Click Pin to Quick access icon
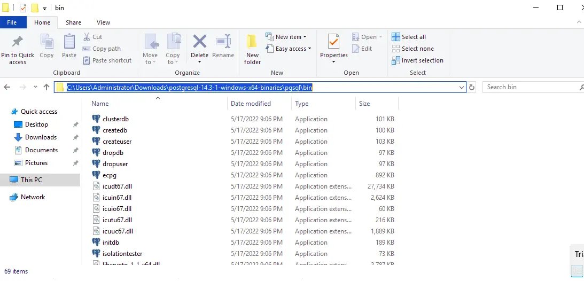This screenshot has width=584, height=281. pyautogui.click(x=17, y=41)
